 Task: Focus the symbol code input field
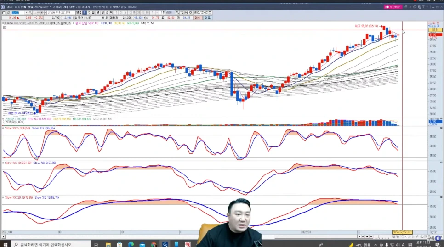[x=18, y=13]
